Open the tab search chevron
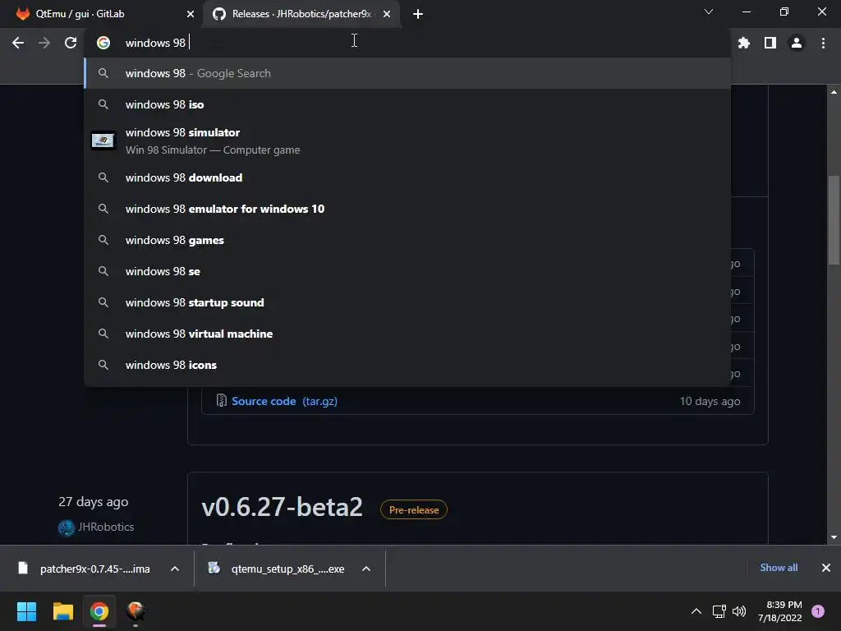 709,12
